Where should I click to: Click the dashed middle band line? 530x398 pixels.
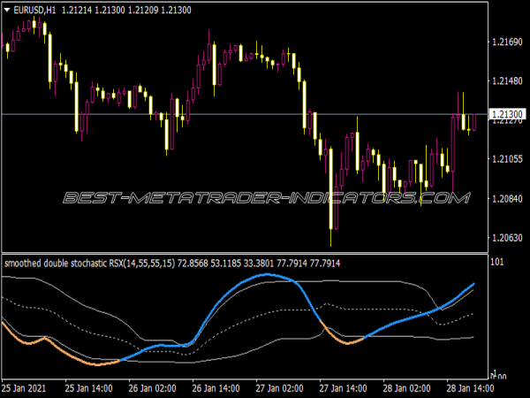coord(237,325)
